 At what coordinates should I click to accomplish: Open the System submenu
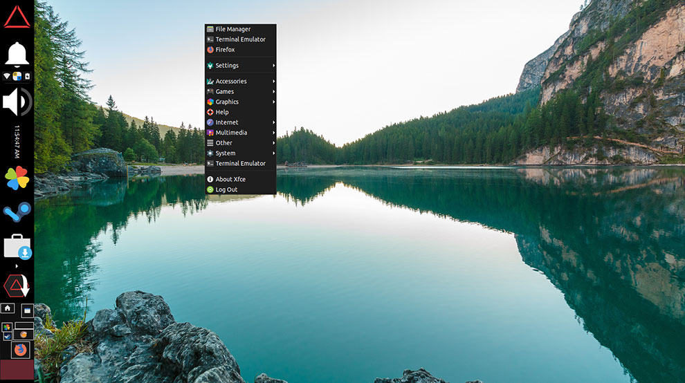point(240,153)
